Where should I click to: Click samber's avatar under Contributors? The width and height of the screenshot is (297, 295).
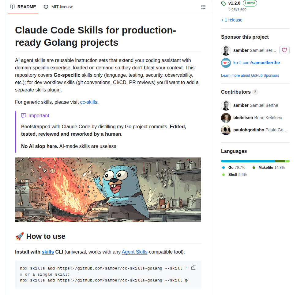coord(226,105)
